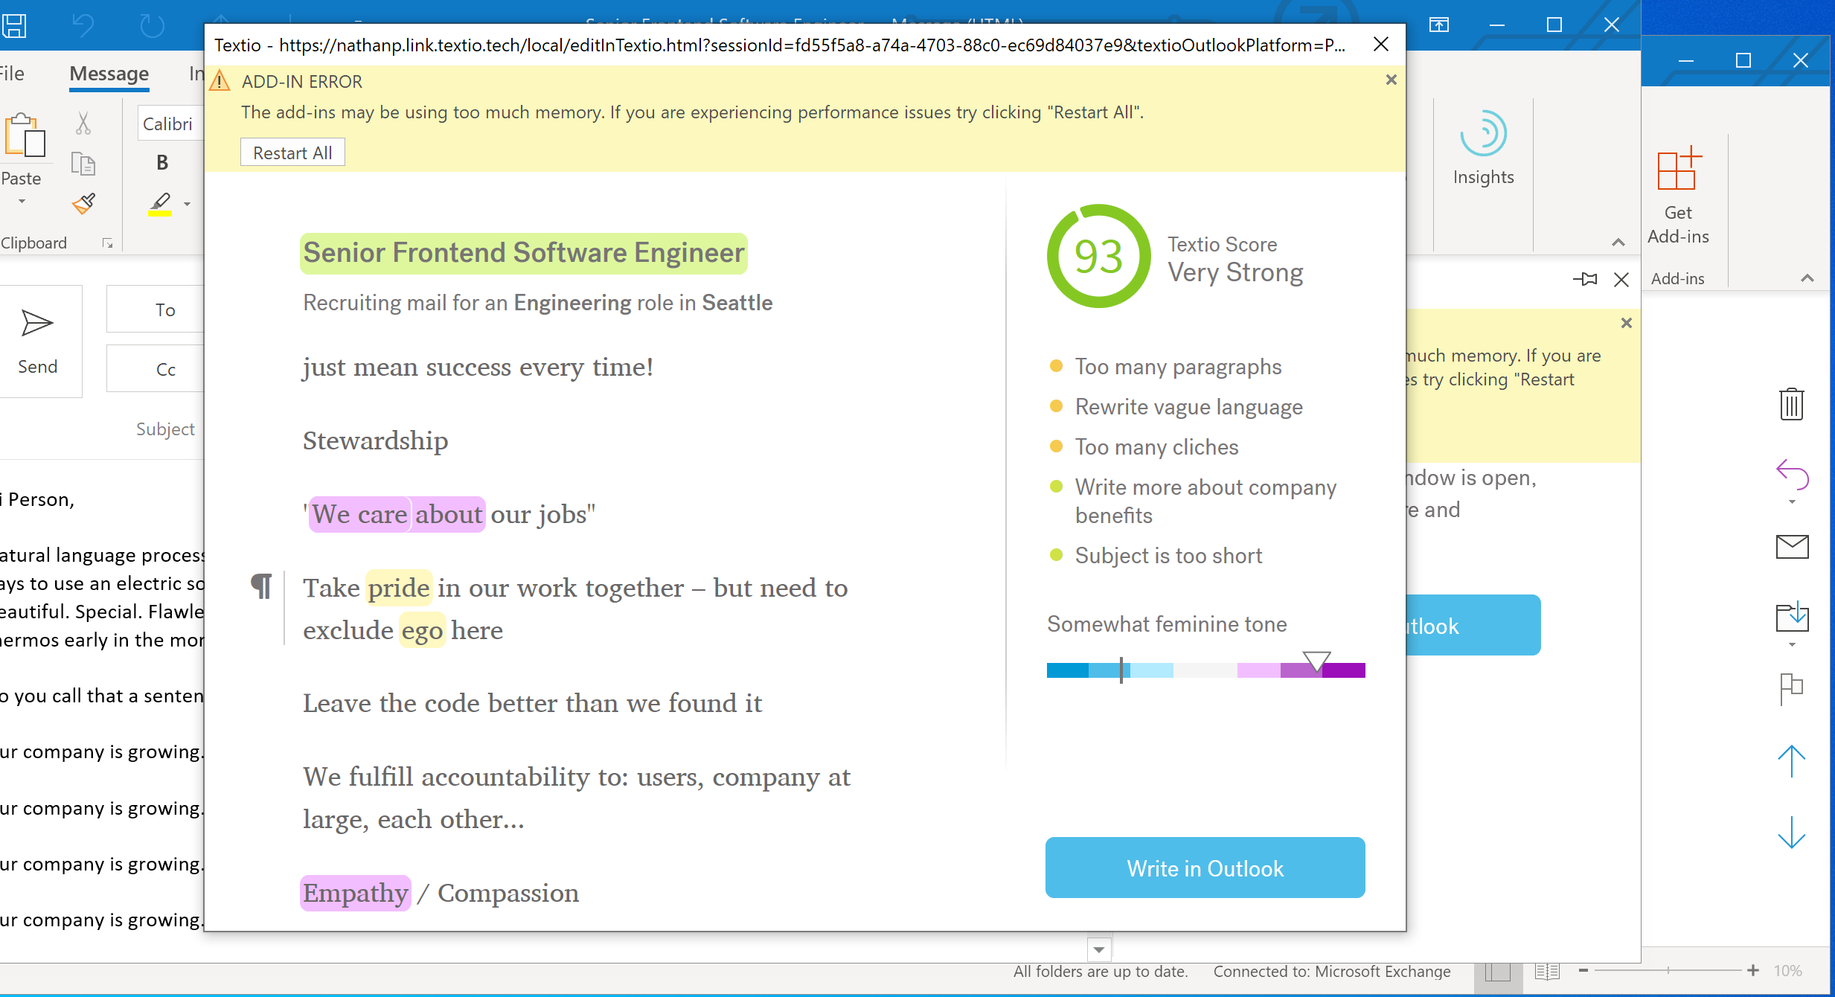Open Clipboard group dialog launcher
The width and height of the screenshot is (1835, 997).
click(x=108, y=243)
